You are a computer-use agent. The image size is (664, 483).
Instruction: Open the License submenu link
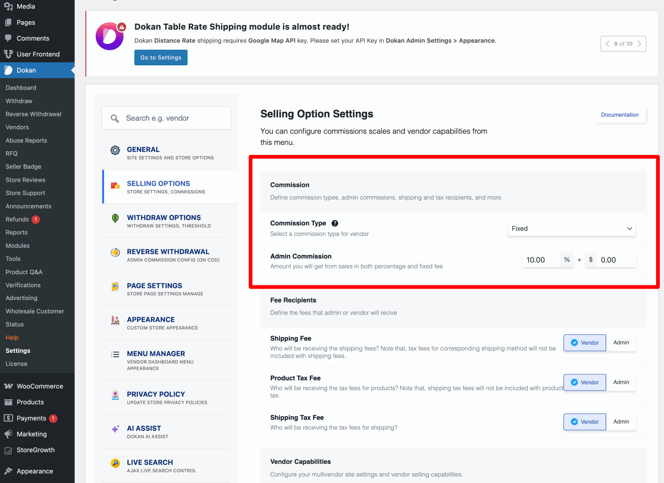(x=16, y=364)
